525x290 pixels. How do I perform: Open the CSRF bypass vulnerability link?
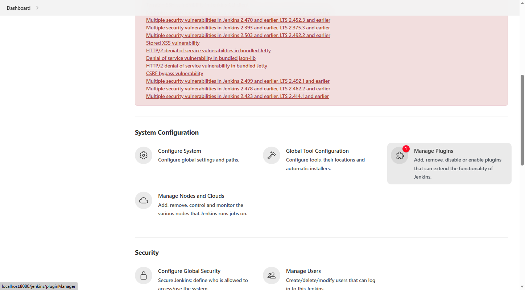click(x=175, y=73)
